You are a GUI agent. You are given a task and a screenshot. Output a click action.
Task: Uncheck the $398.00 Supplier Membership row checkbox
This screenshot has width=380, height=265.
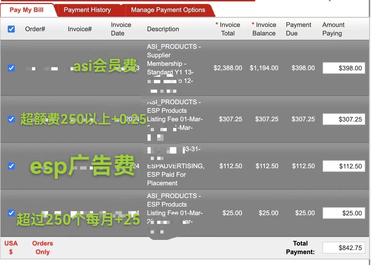tap(11, 68)
